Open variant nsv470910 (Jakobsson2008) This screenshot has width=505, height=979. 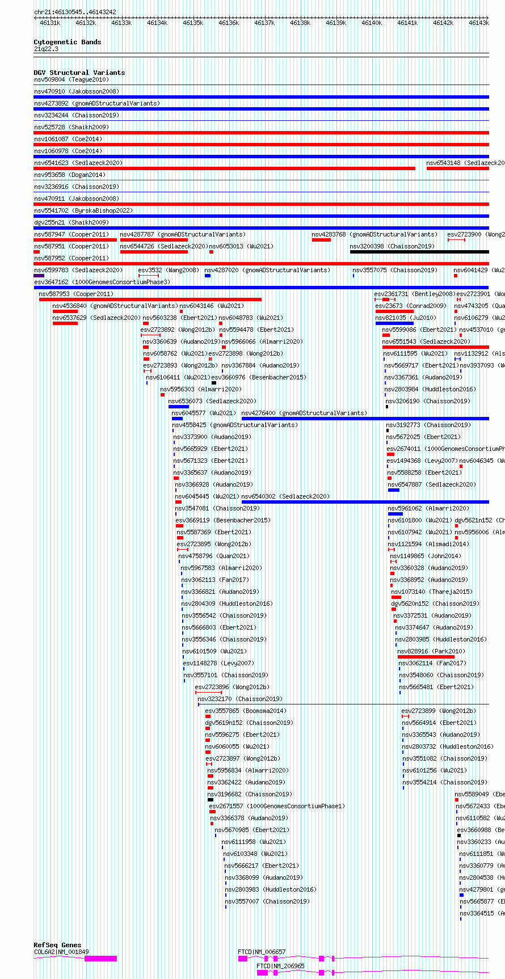[x=77, y=91]
